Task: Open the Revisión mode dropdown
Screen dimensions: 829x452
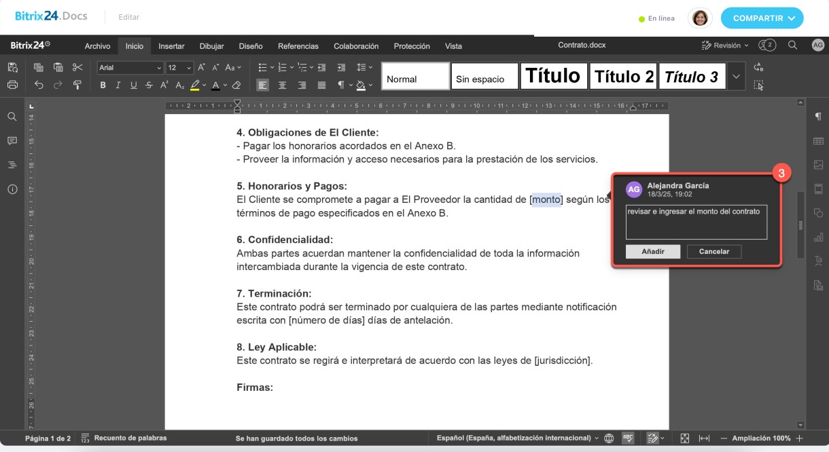Action: point(725,45)
